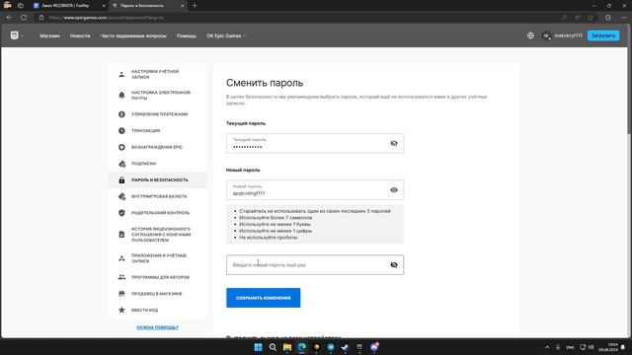Click the icon next to Внутриигровая валюта
The height and width of the screenshot is (355, 632).
pyautogui.click(x=121, y=196)
